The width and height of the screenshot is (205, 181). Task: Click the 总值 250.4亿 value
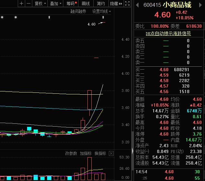pos(194,157)
